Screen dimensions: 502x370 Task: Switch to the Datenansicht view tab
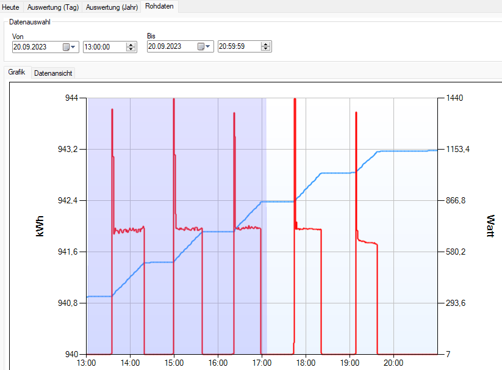tap(54, 73)
